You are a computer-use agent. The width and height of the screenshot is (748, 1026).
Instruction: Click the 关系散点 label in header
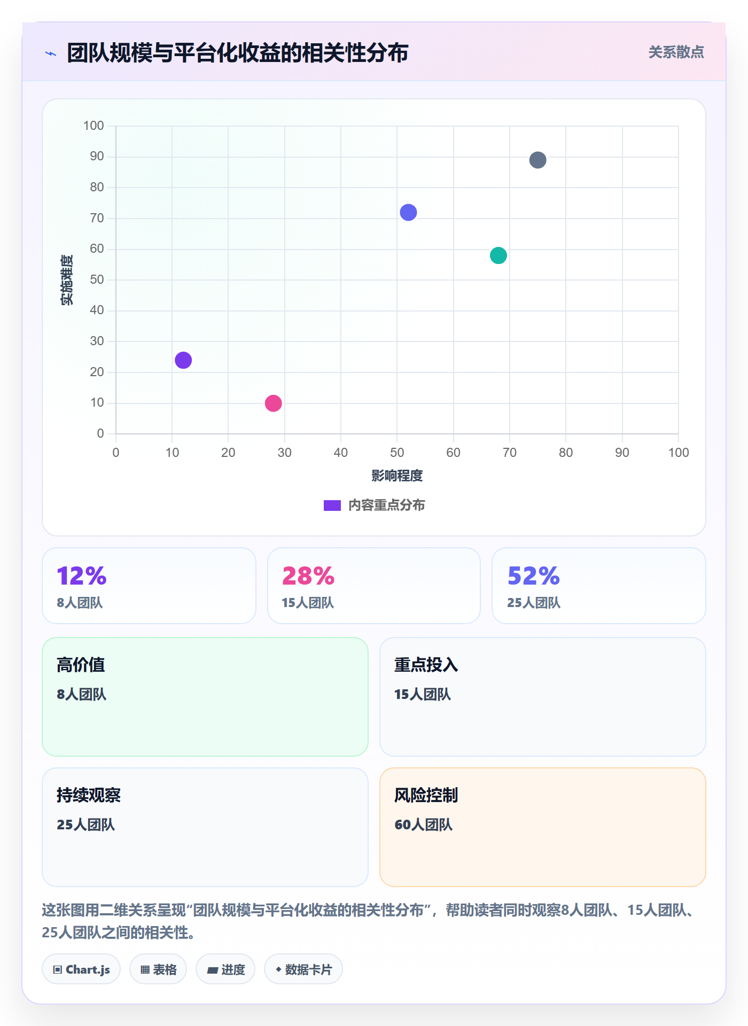676,52
